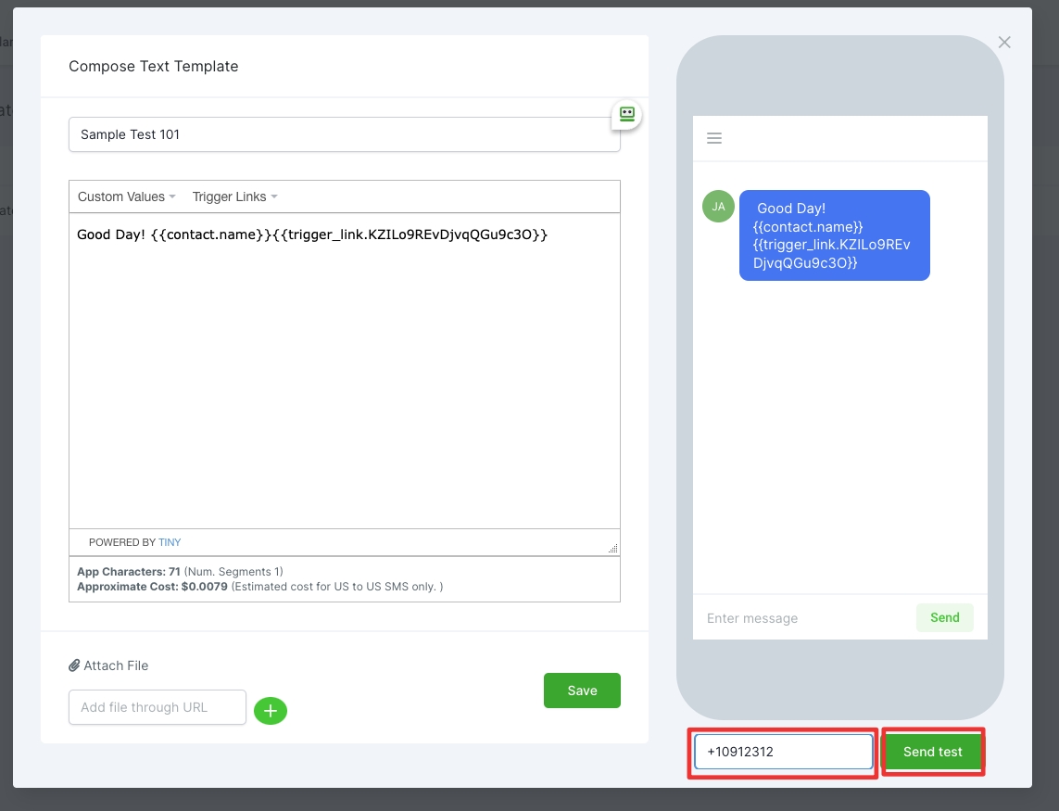This screenshot has height=811, width=1059.
Task: Click the Send test button
Action: (x=932, y=752)
